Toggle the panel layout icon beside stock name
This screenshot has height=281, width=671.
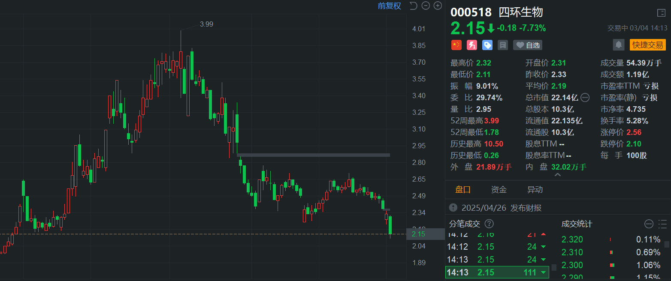click(661, 13)
